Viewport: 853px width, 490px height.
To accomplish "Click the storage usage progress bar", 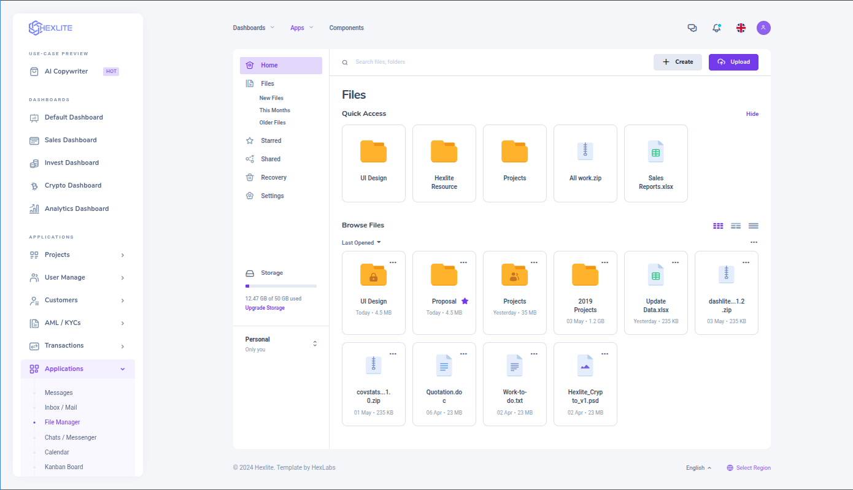I will coord(280,286).
